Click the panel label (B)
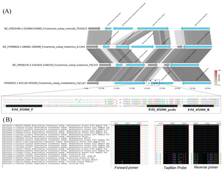This screenshot has width=223, height=171. (7, 120)
